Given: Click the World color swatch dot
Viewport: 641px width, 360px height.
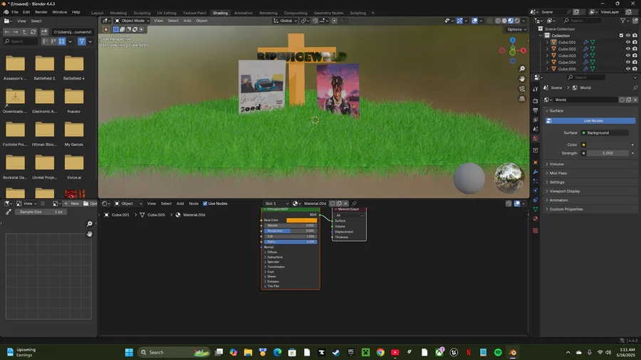Looking at the screenshot, I should point(584,145).
